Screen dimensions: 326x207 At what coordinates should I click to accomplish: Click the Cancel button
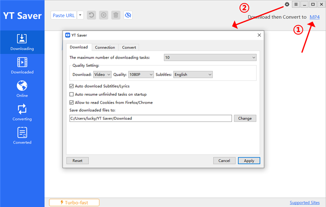pos(224,161)
